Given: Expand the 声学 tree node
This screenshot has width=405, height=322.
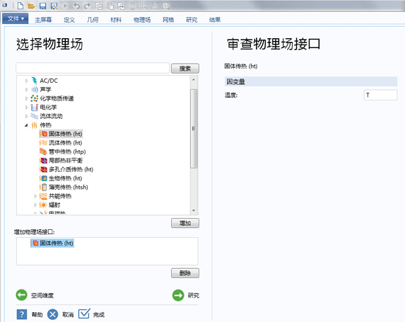Looking at the screenshot, I should [26, 89].
